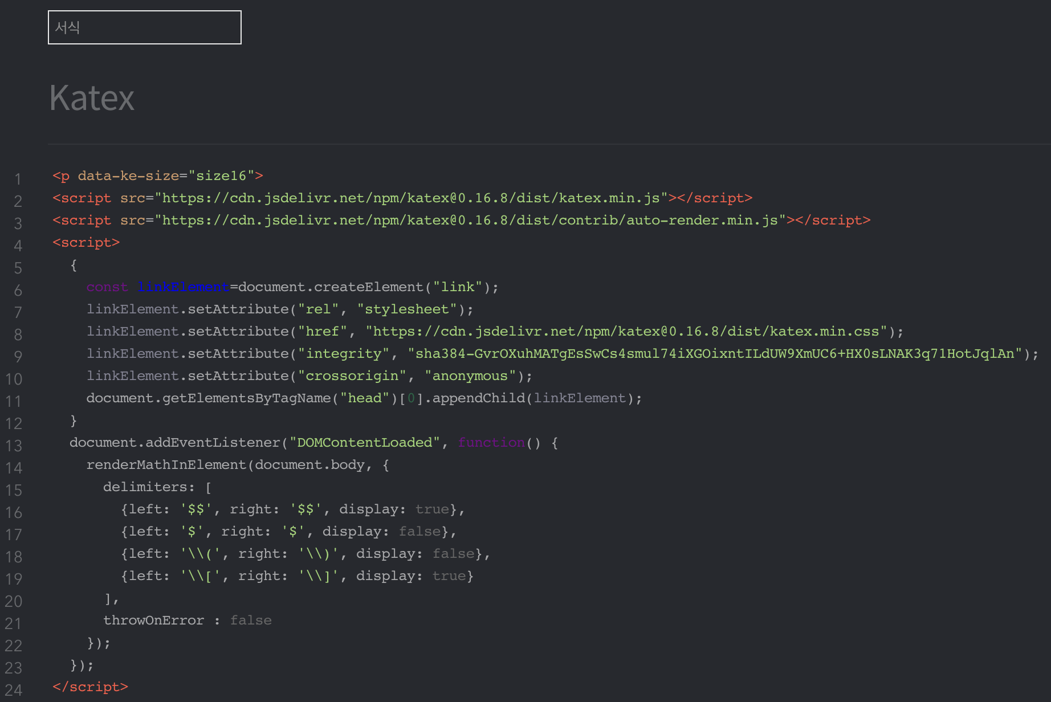The height and width of the screenshot is (702, 1051).
Task: Click line number 13 in the gutter
Action: click(14, 446)
